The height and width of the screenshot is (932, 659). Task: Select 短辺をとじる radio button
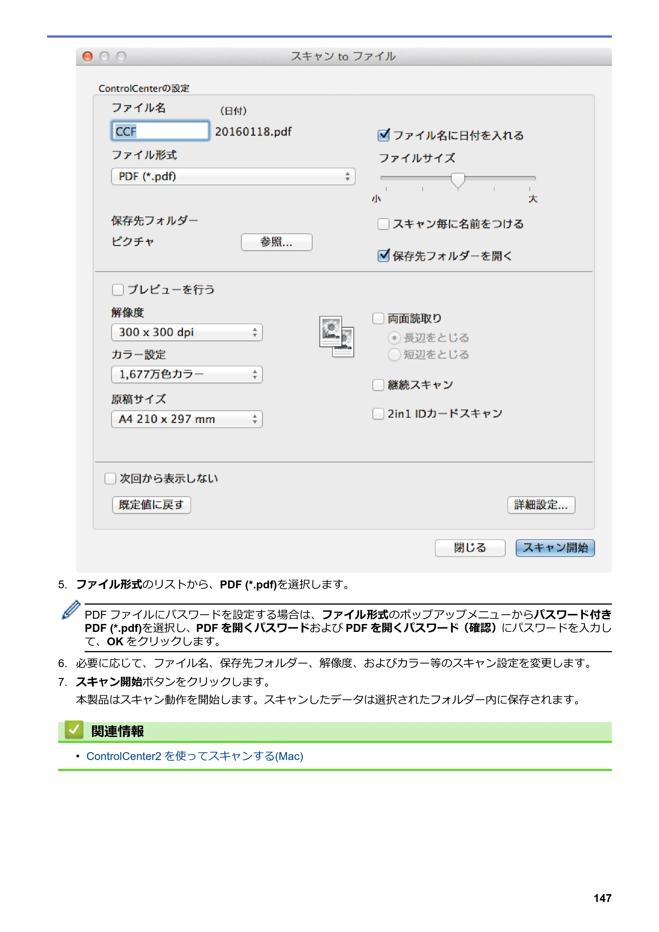[394, 355]
